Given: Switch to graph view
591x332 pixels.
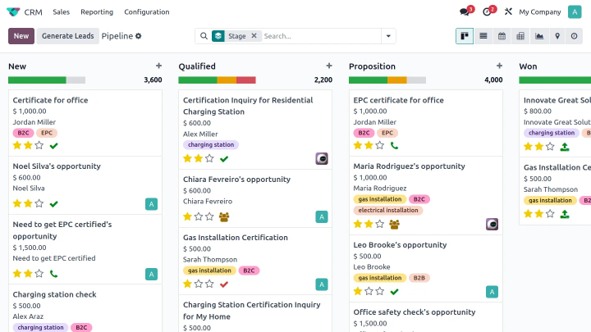Looking at the screenshot, I should [x=539, y=36].
